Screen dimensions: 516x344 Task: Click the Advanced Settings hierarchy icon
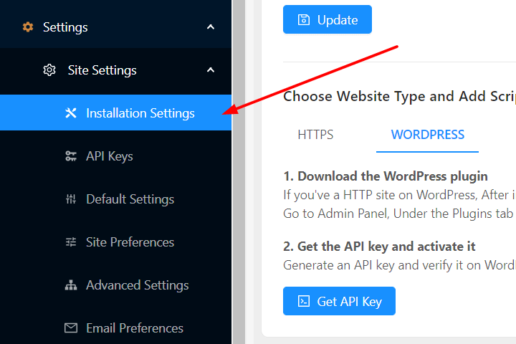(x=71, y=285)
